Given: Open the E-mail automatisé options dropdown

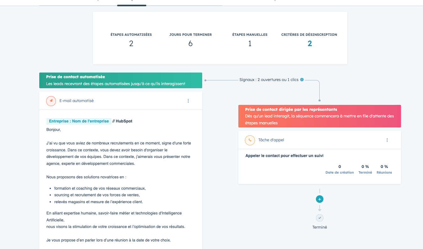Looking at the screenshot, I should pos(188,101).
